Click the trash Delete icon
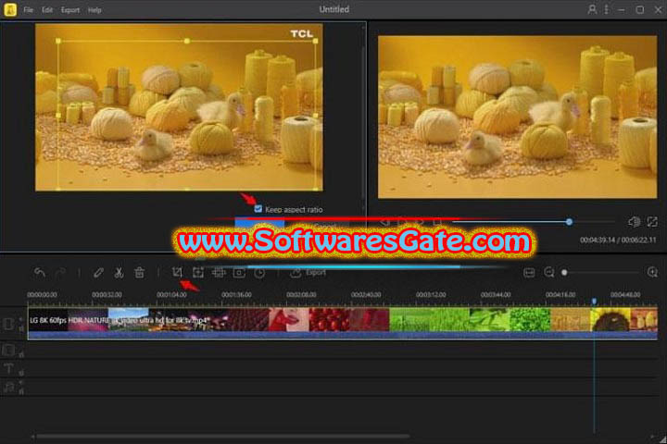Viewport: 667px width, 444px height. 139,272
